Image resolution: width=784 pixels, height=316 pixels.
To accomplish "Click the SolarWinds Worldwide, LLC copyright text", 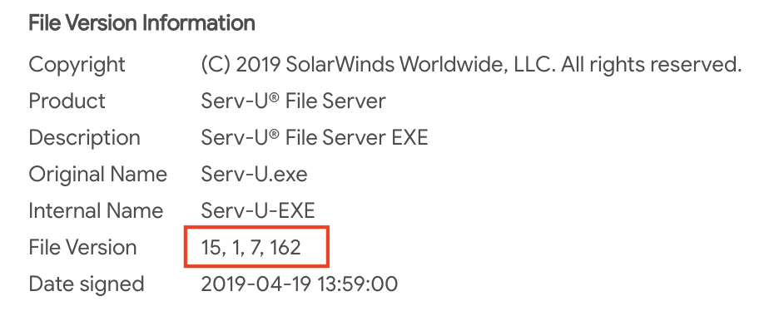I will click(x=420, y=64).
